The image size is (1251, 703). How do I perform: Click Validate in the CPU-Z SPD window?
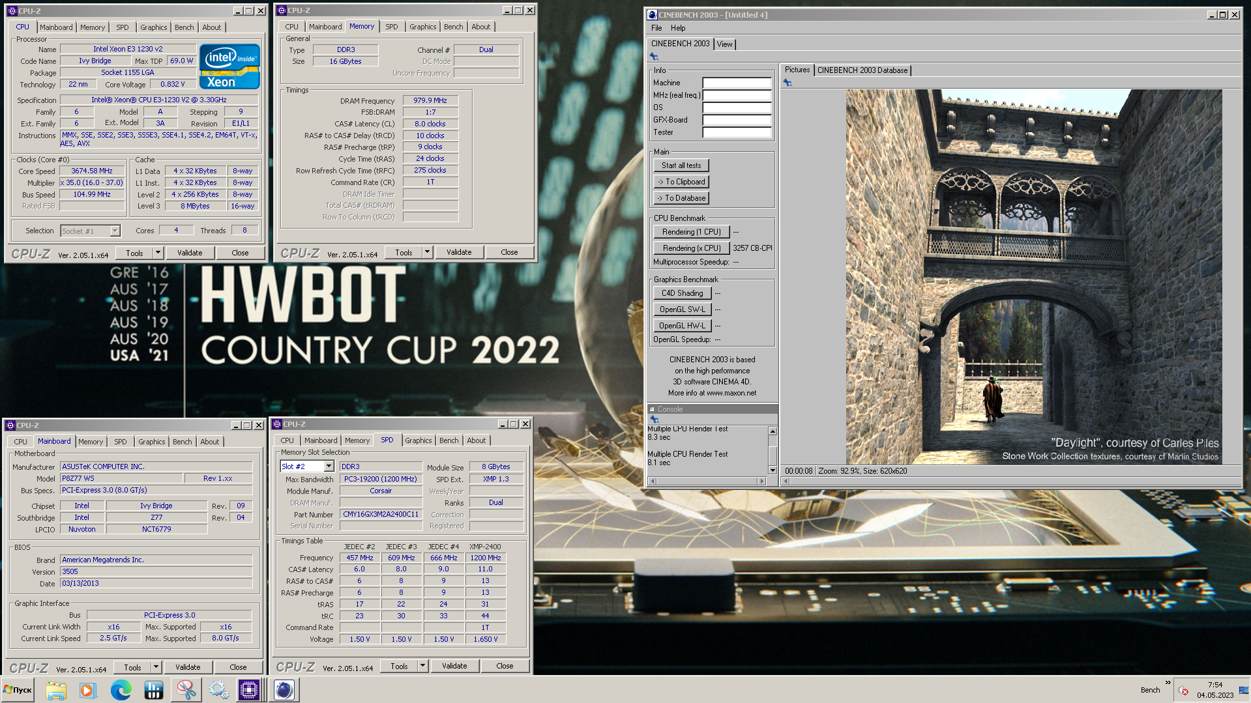click(x=454, y=666)
